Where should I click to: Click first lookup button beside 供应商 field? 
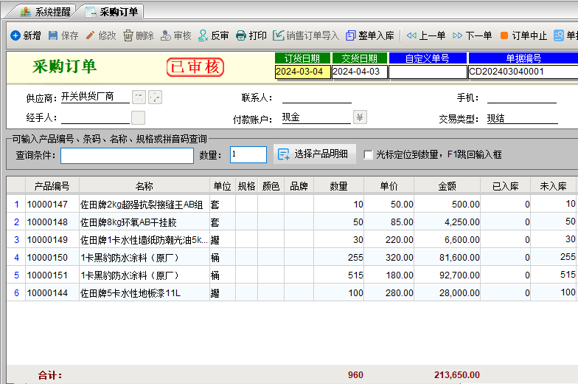tap(139, 97)
